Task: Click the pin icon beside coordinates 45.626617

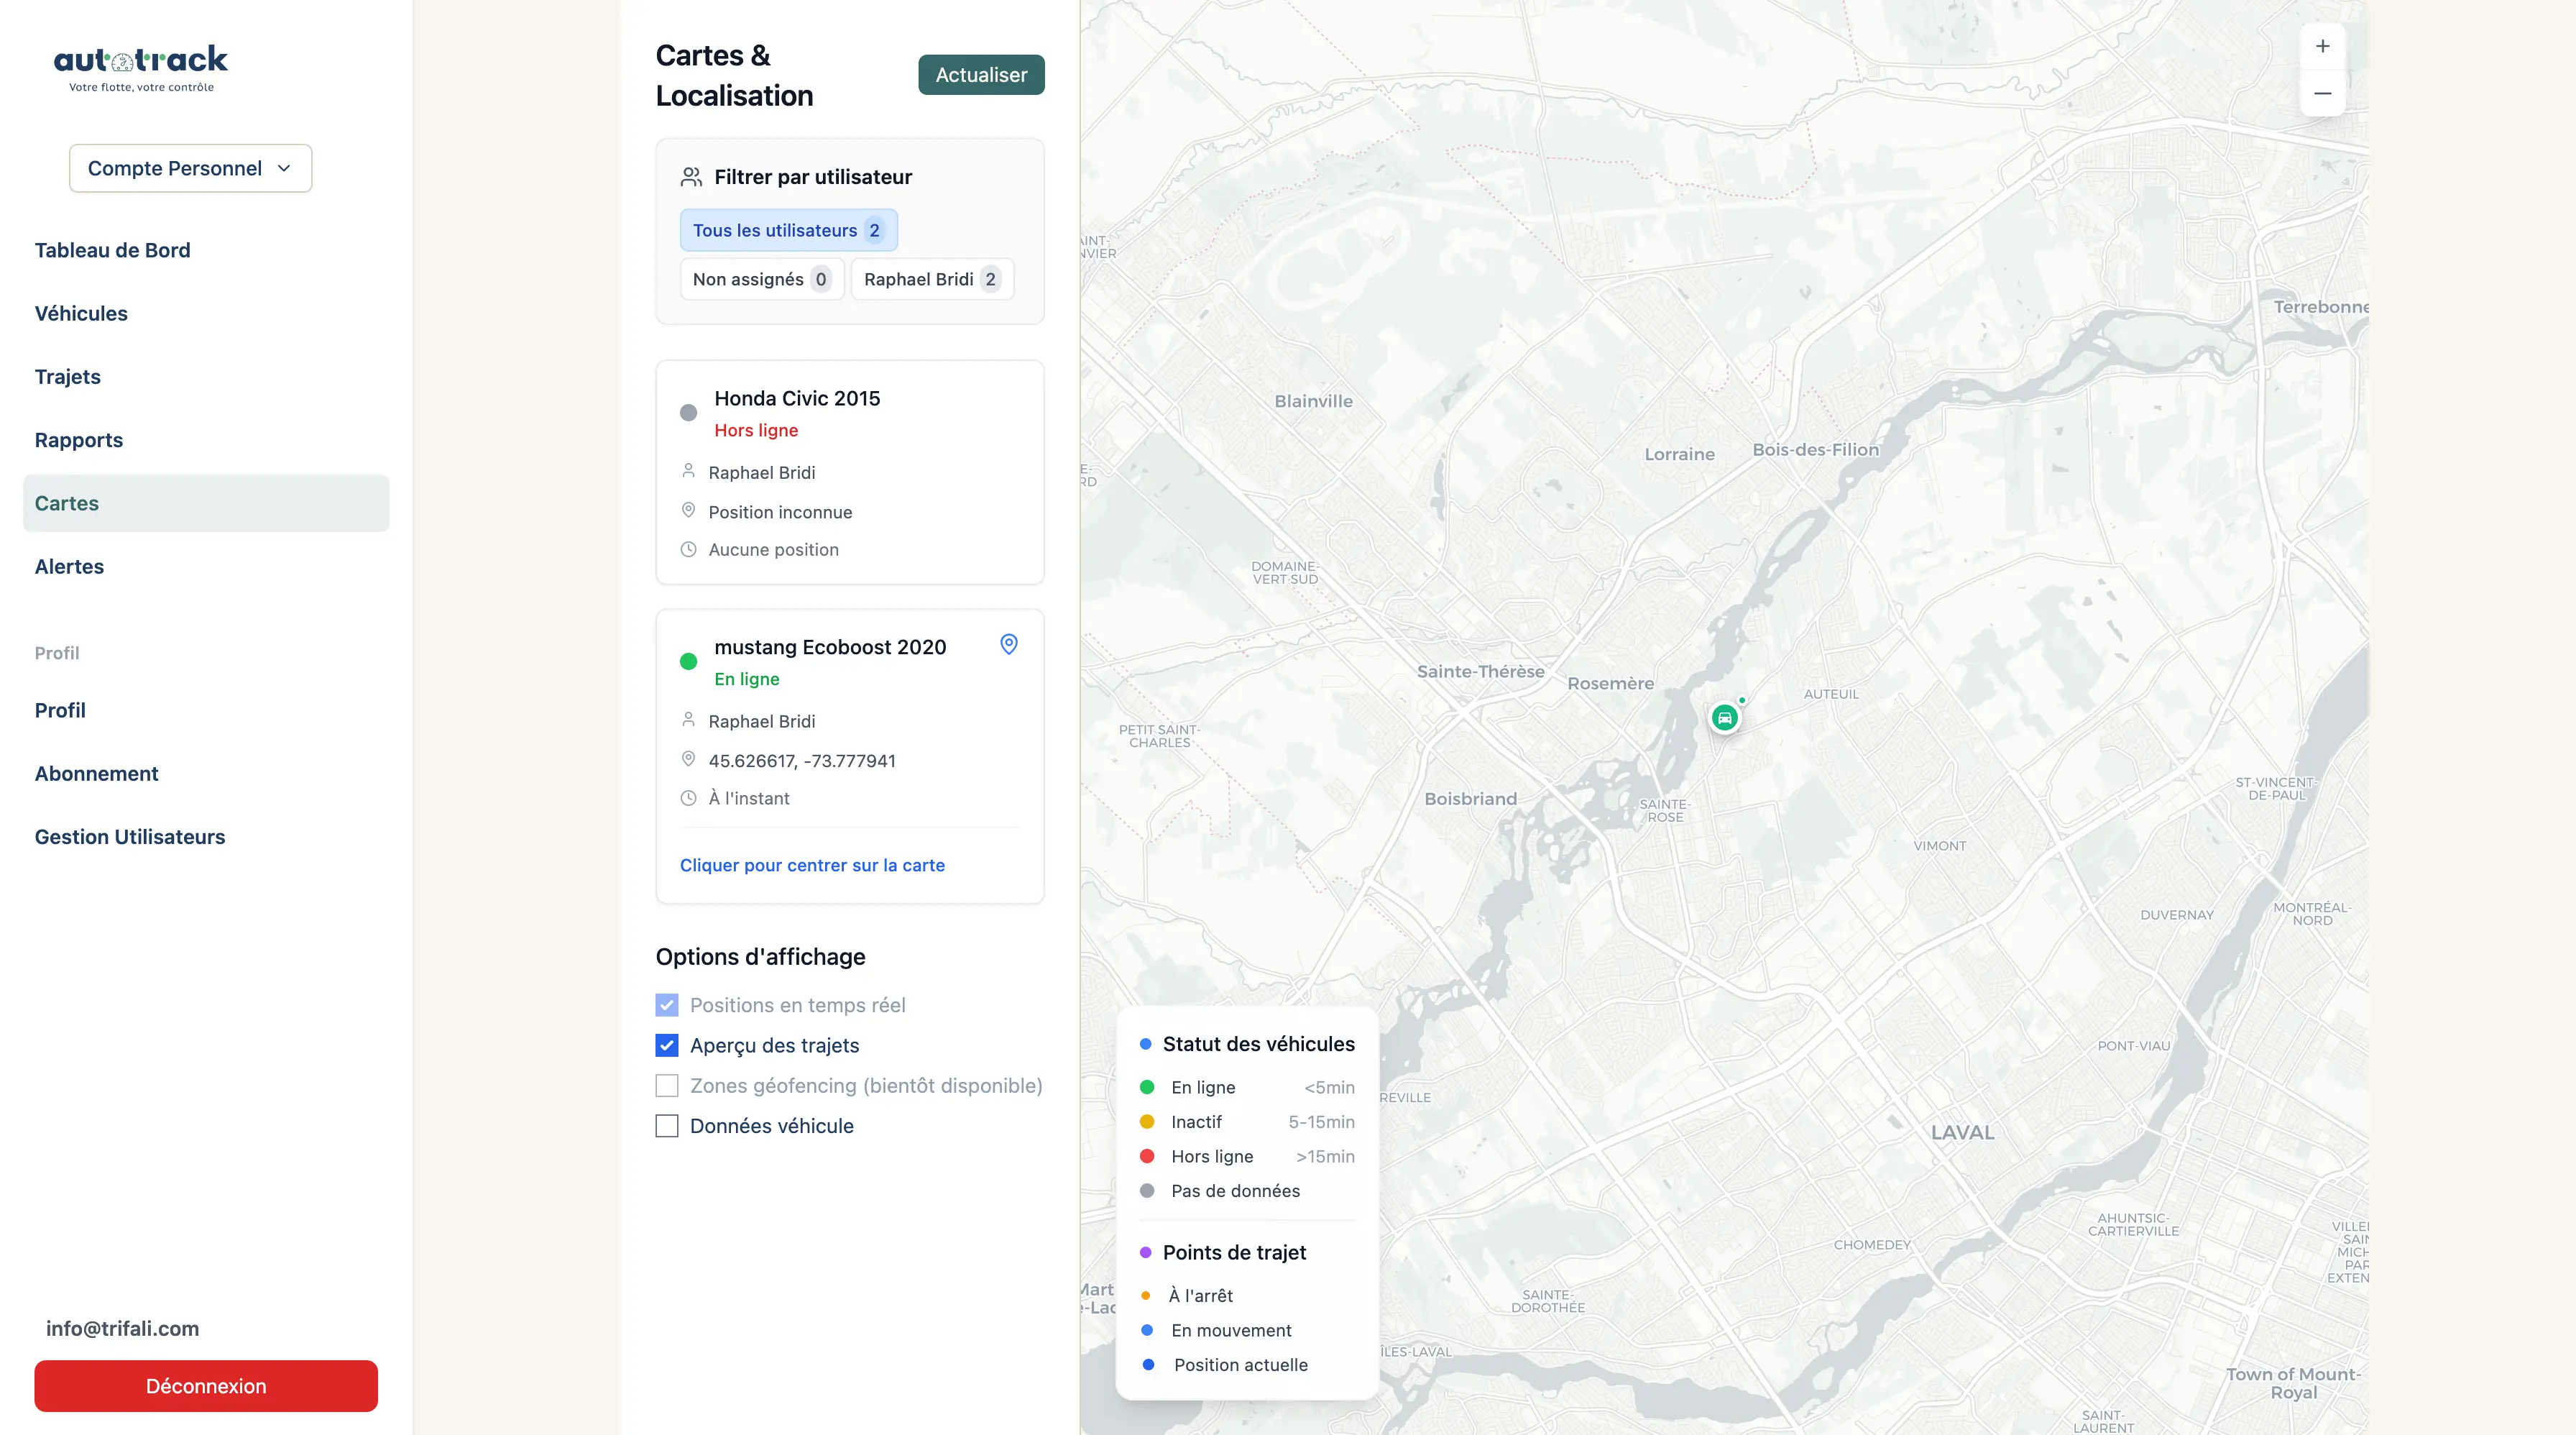Action: click(x=688, y=759)
